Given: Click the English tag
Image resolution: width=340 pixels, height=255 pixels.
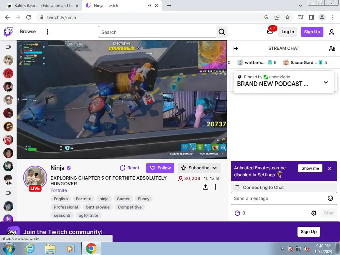Looking at the screenshot, I should click(61, 199).
